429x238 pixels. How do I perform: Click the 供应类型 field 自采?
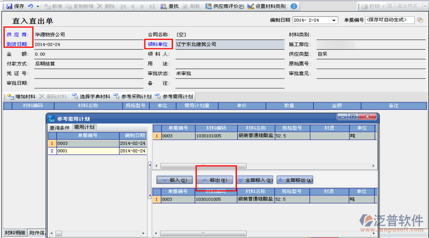(x=371, y=54)
